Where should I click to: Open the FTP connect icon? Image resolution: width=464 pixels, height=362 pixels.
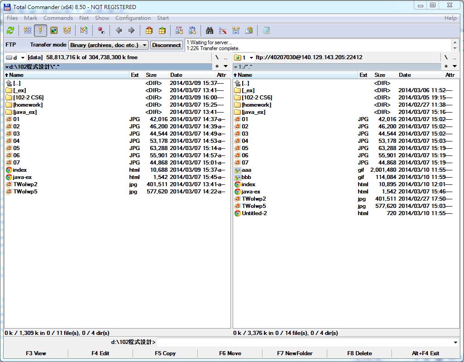179,30
